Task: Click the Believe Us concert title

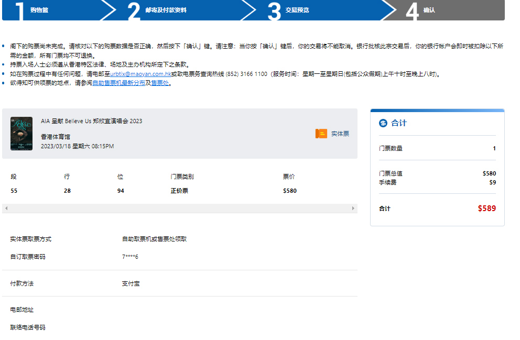Action: click(x=91, y=121)
